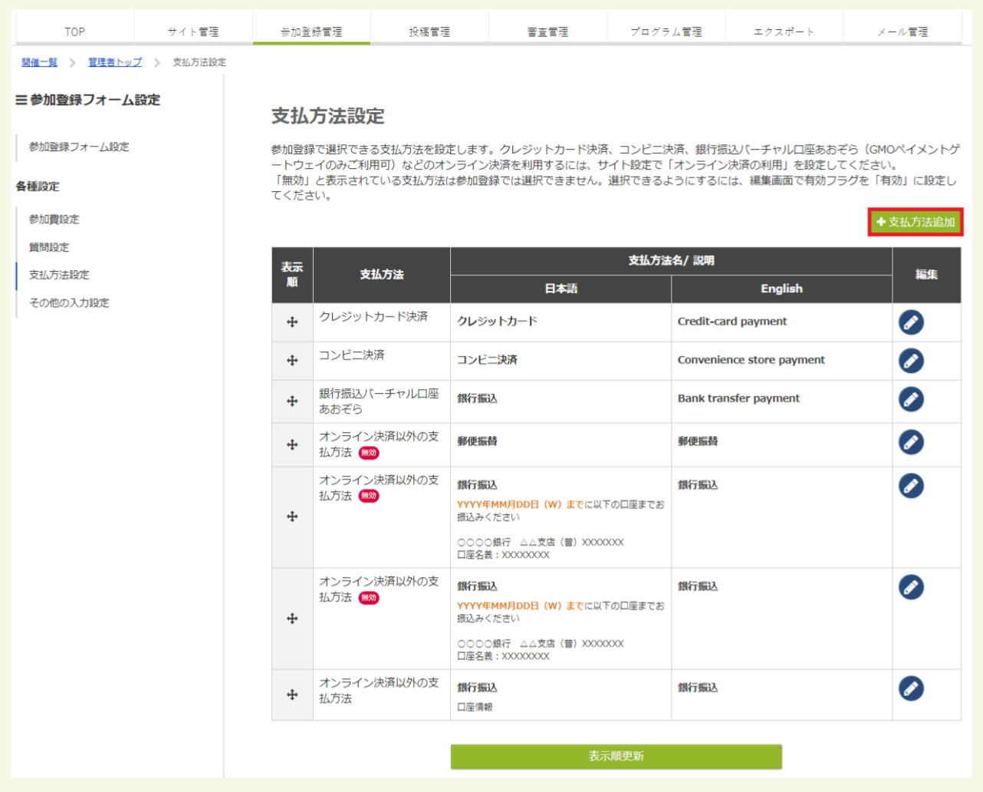This screenshot has width=983, height=792.
Task: Switch to the サイト管理 tab
Action: pyautogui.click(x=193, y=31)
